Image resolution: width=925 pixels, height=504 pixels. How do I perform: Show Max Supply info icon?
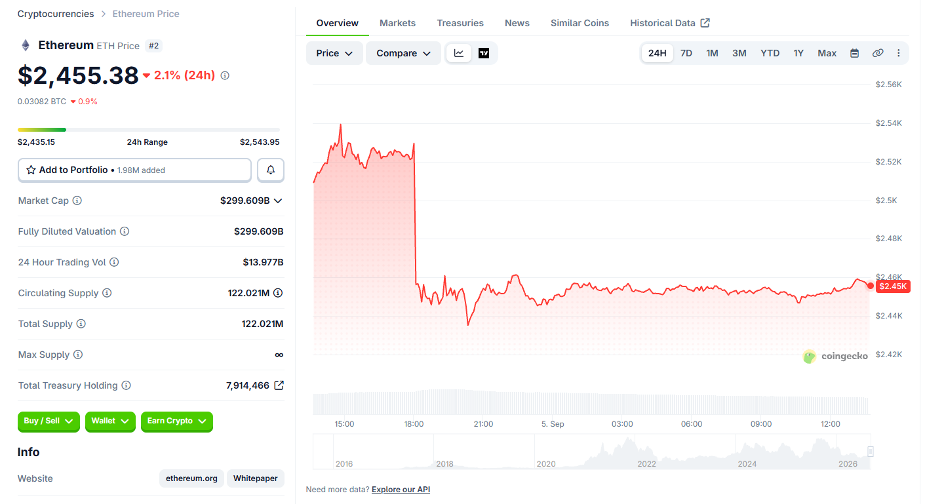click(x=78, y=355)
